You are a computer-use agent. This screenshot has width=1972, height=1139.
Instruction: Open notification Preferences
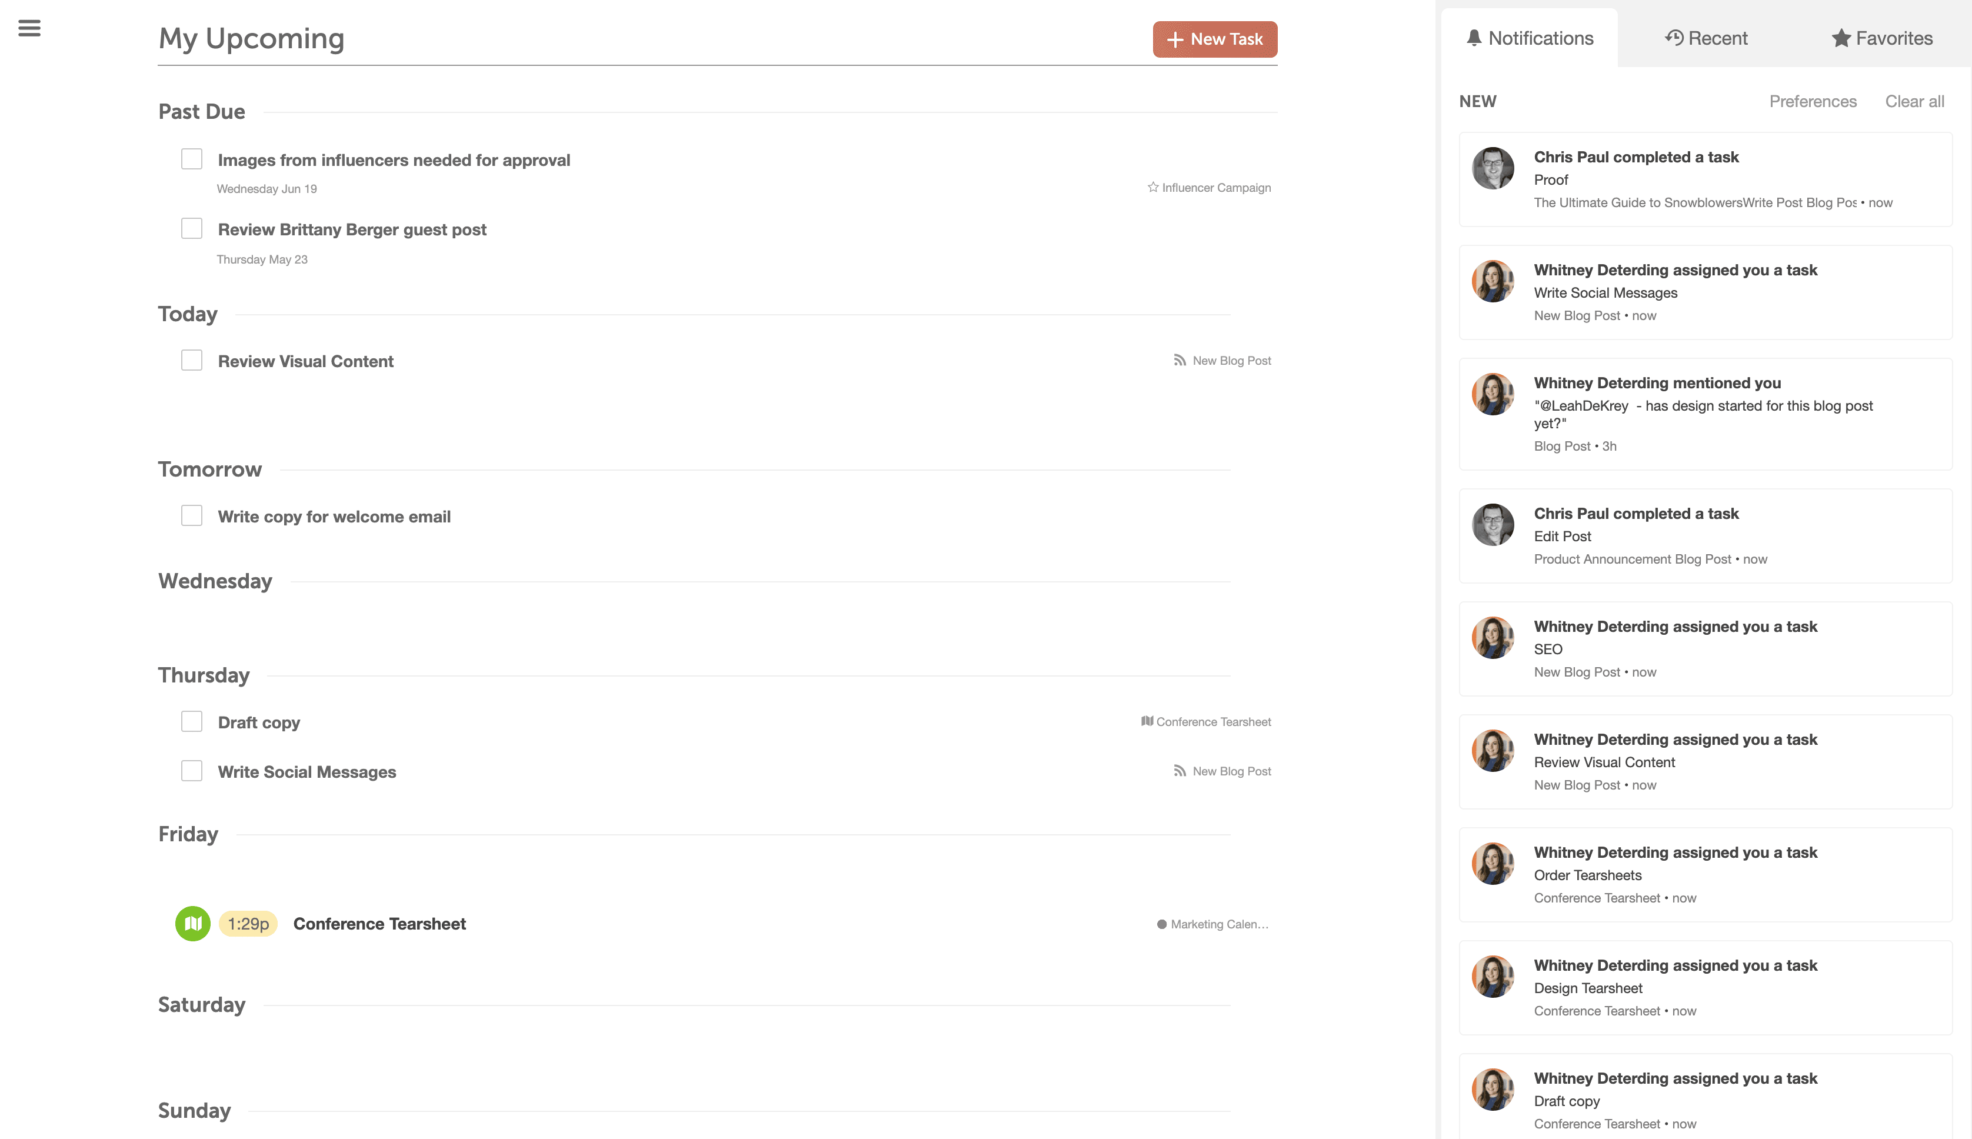pyautogui.click(x=1813, y=101)
